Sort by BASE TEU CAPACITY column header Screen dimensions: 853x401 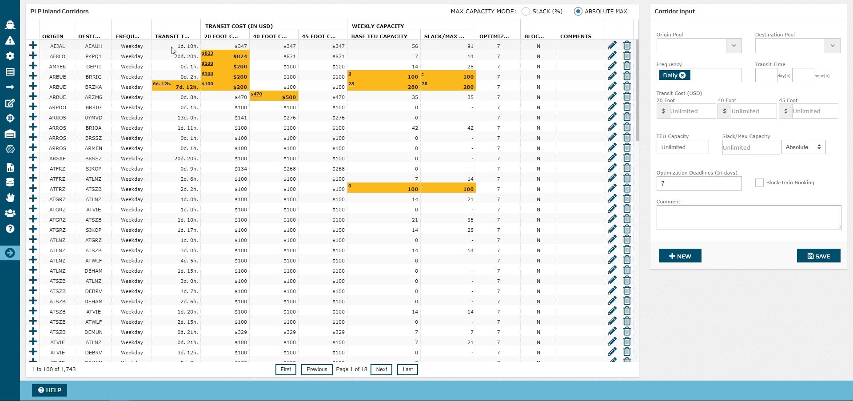click(379, 36)
